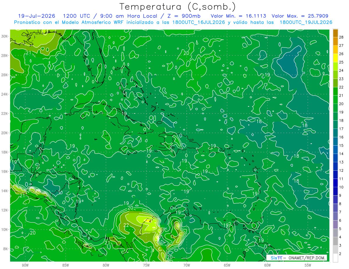Click the 'Valor Min. = 16.1113' text
Viewport: 349px width, 269px height.
[238, 16]
